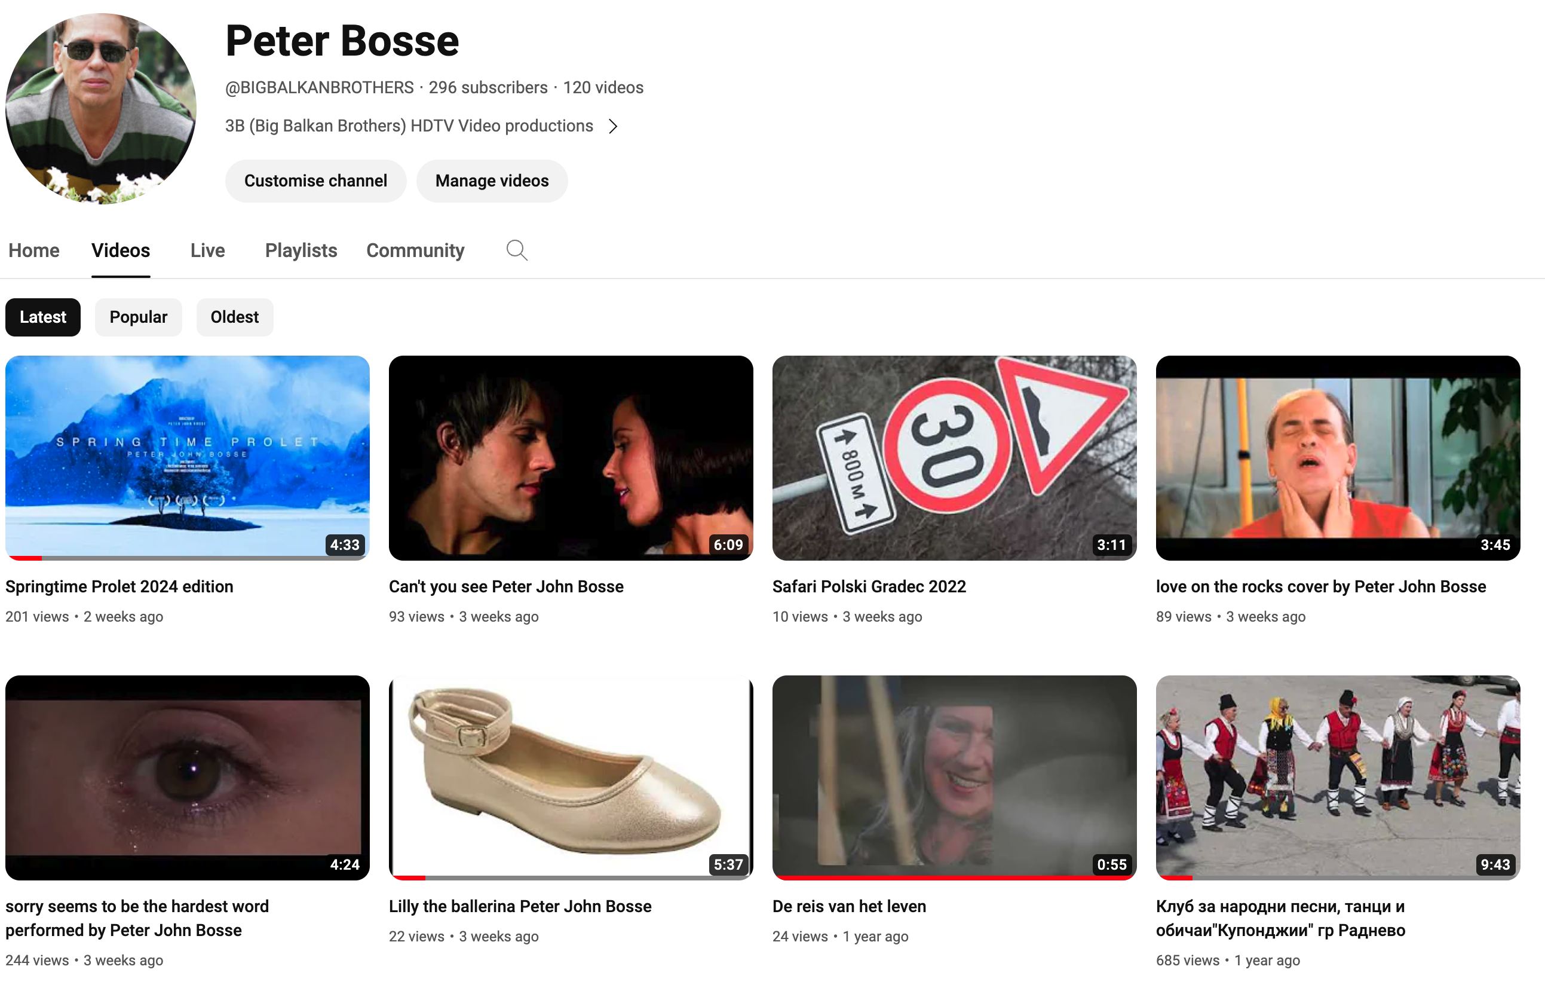Viewport: 1545px width, 997px height.
Task: Select the Latest sort filter chip
Action: pyautogui.click(x=42, y=317)
